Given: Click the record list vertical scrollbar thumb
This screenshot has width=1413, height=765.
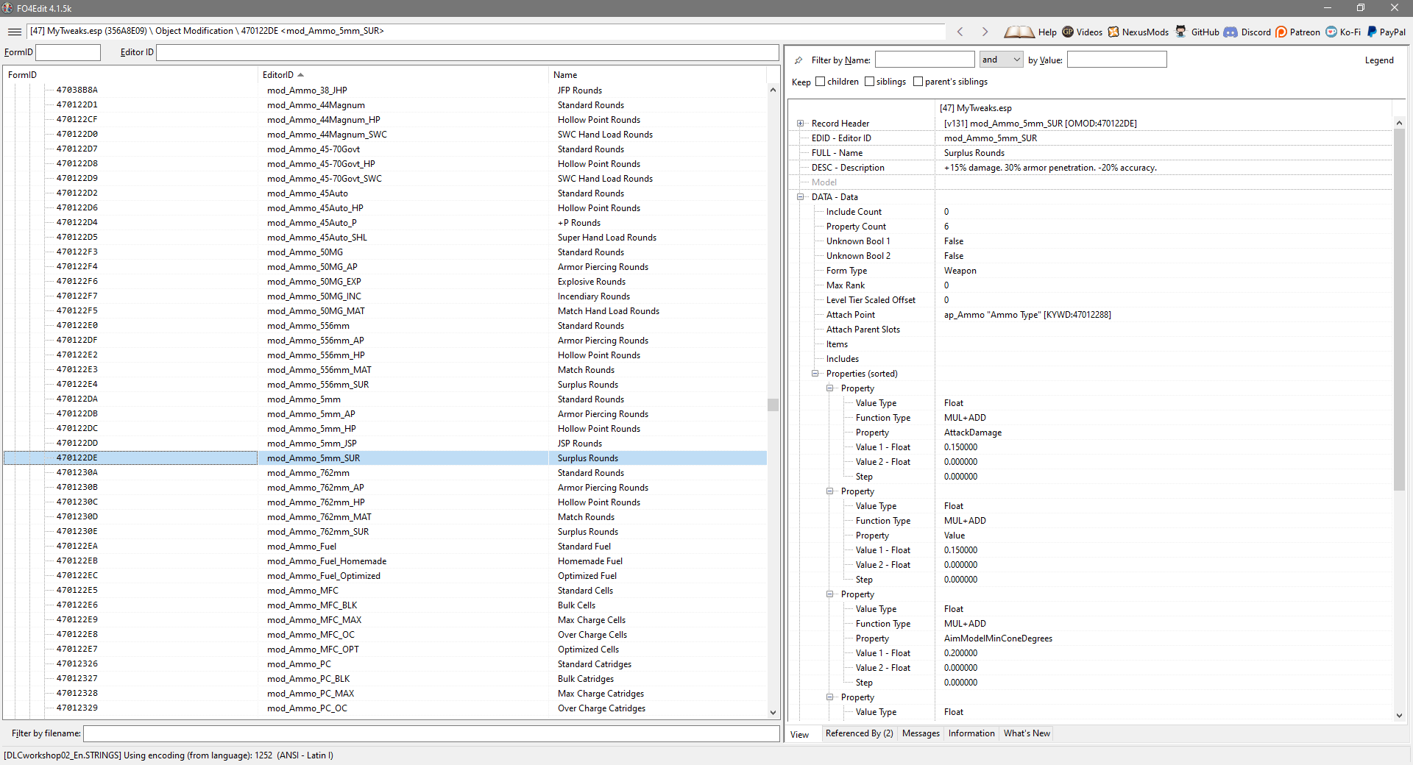Looking at the screenshot, I should pyautogui.click(x=773, y=405).
